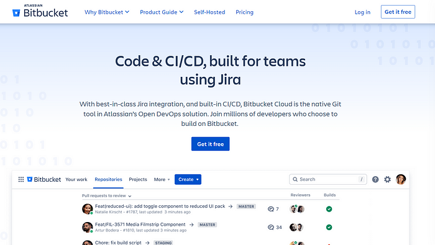
Task: Switch to the Projects tab
Action: [138, 179]
